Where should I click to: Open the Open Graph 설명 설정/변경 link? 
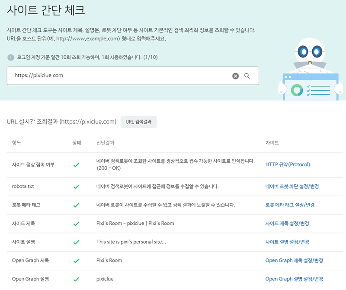click(x=295, y=279)
